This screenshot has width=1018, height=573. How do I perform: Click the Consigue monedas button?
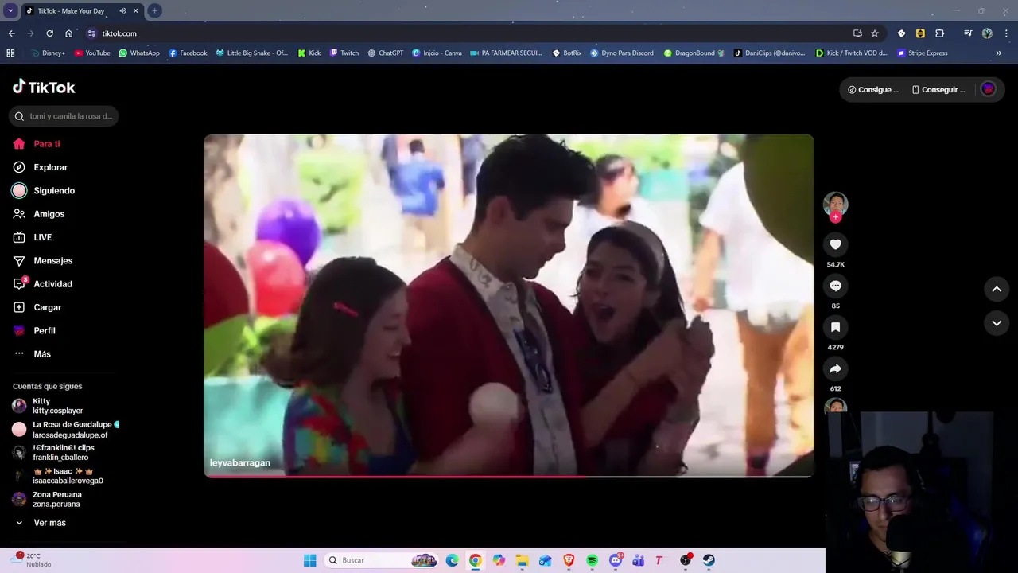[873, 90]
